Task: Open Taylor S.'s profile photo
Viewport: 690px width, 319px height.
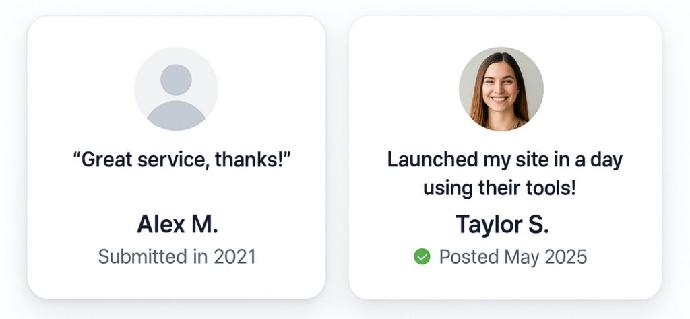Action: pyautogui.click(x=501, y=89)
